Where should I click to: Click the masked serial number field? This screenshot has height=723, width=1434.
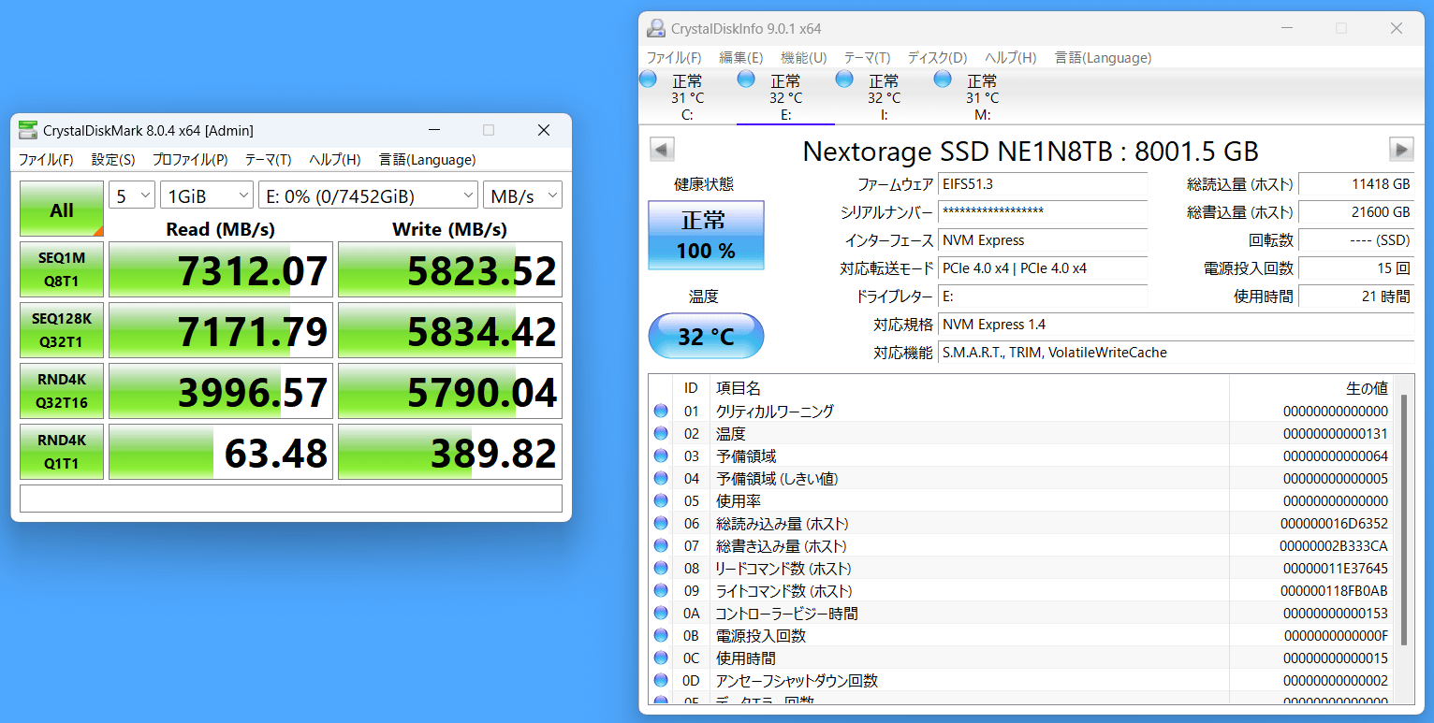point(1043,212)
